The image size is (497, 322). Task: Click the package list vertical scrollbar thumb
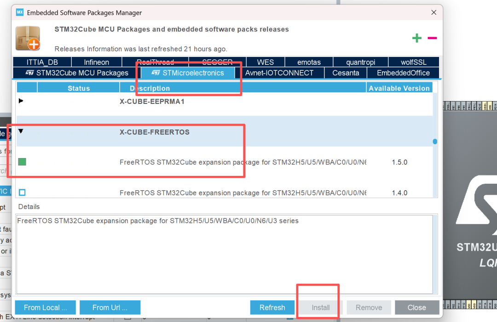pyautogui.click(x=435, y=141)
